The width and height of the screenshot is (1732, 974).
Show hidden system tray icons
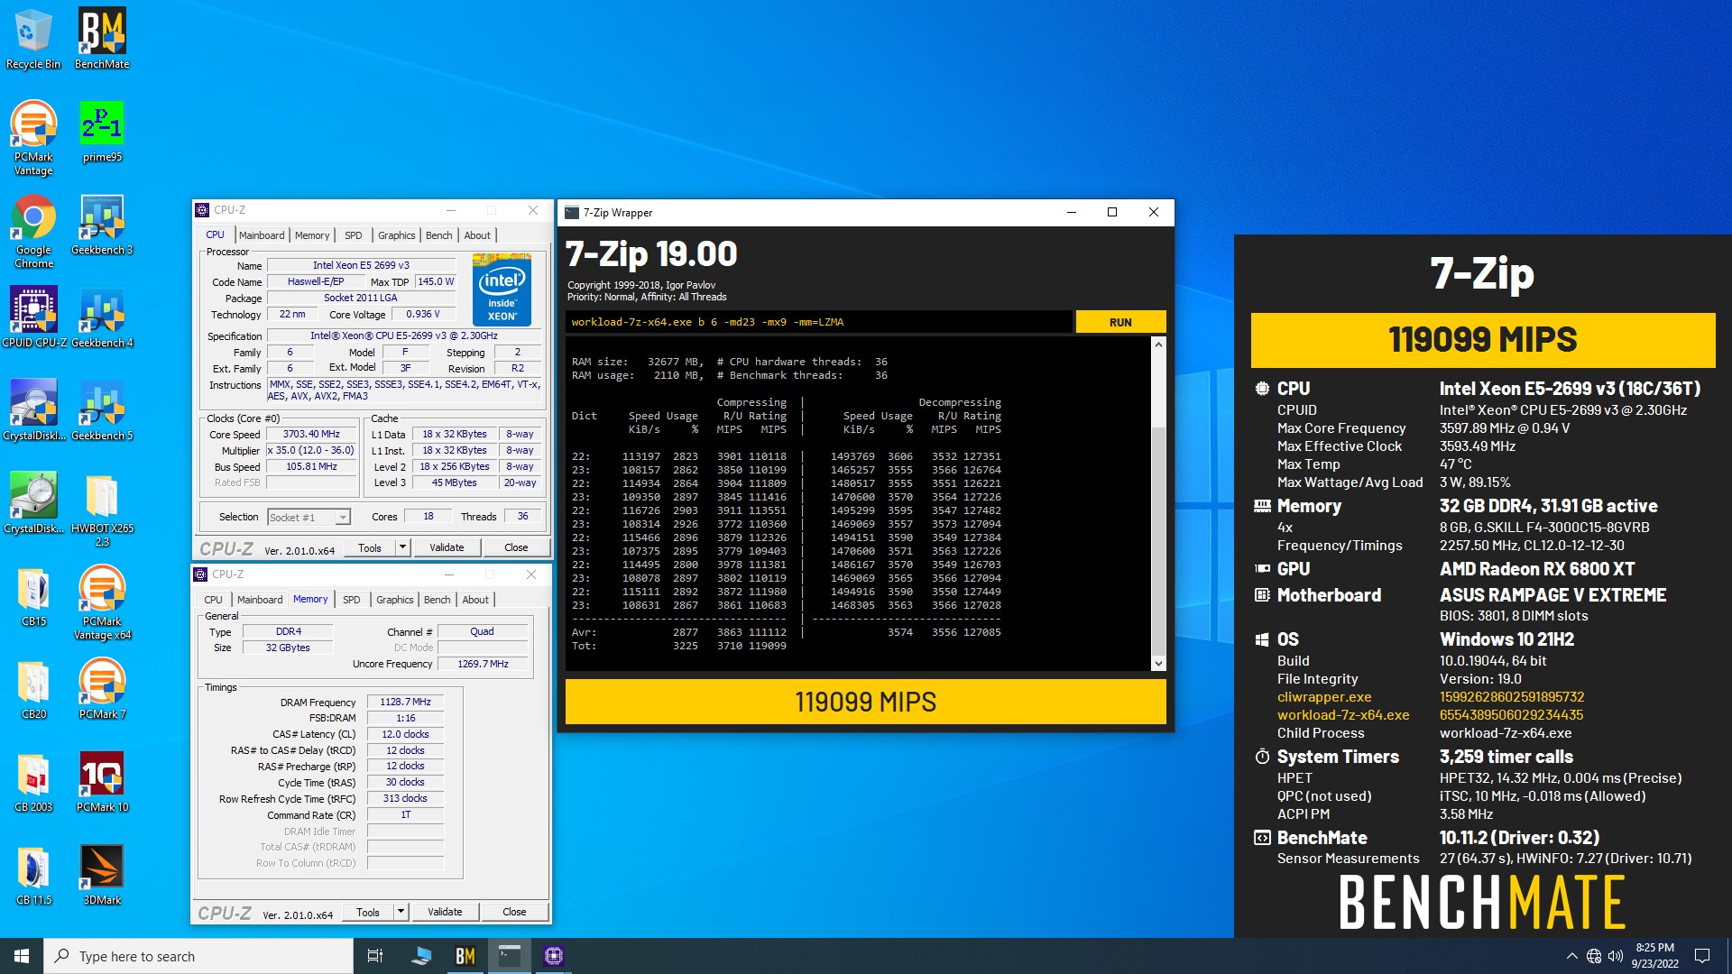1571,956
